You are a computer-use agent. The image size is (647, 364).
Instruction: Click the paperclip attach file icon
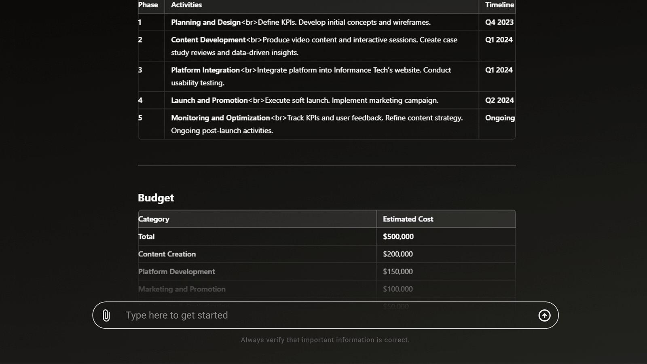pyautogui.click(x=106, y=315)
